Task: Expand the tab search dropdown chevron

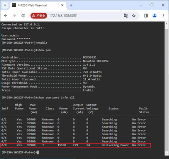Action: click(x=5, y=5)
